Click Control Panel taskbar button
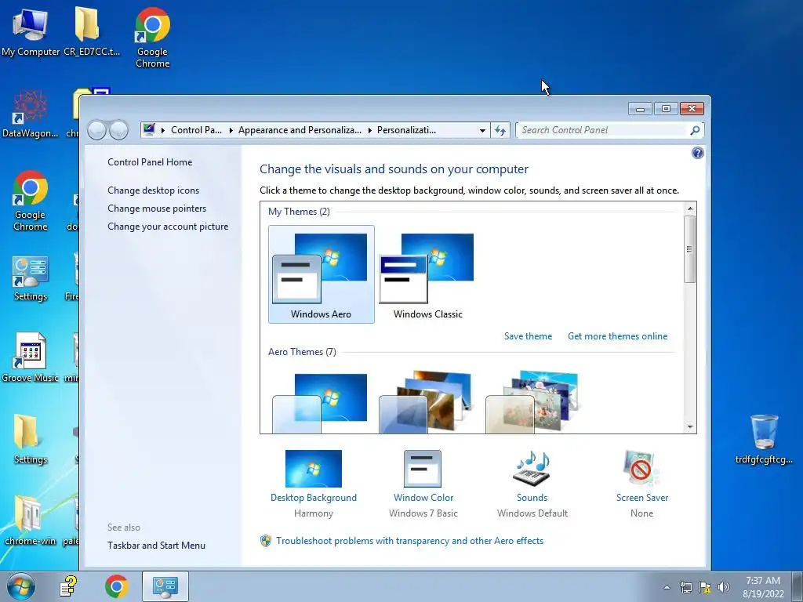This screenshot has width=803, height=602. click(x=165, y=586)
